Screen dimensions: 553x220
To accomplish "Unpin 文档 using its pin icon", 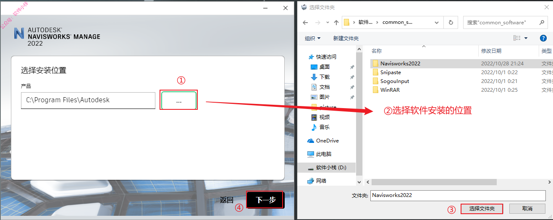I will (x=352, y=87).
